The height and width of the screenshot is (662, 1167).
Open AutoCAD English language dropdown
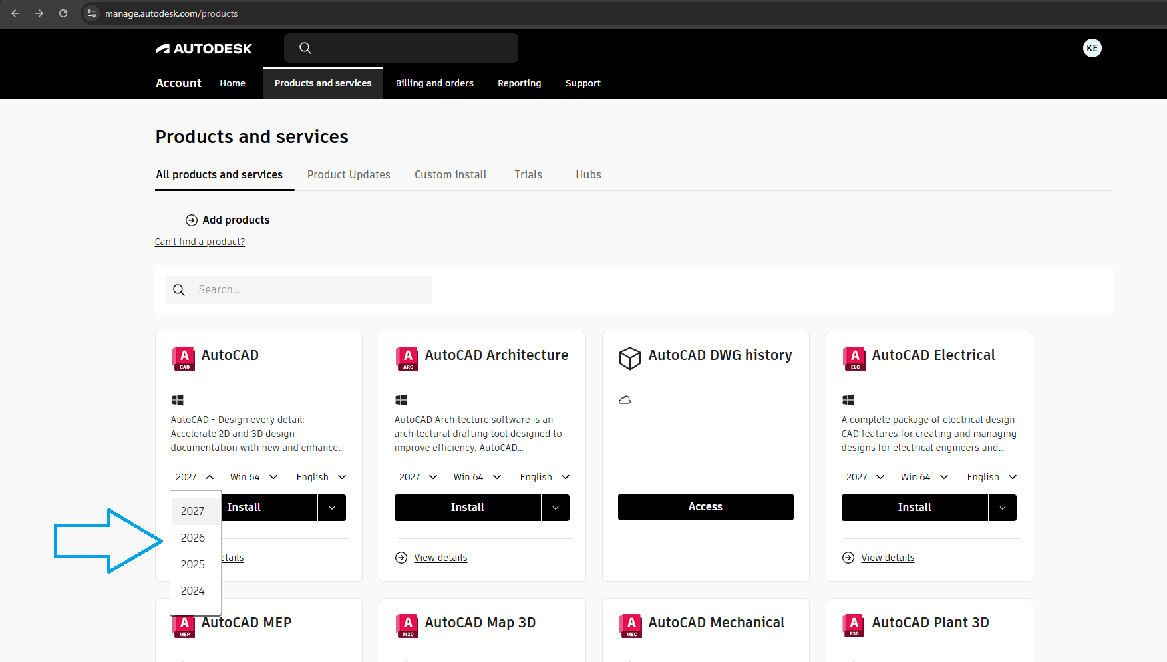click(x=321, y=477)
